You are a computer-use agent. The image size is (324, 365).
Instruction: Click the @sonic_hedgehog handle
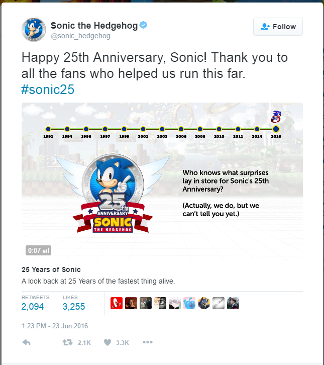[x=80, y=36]
